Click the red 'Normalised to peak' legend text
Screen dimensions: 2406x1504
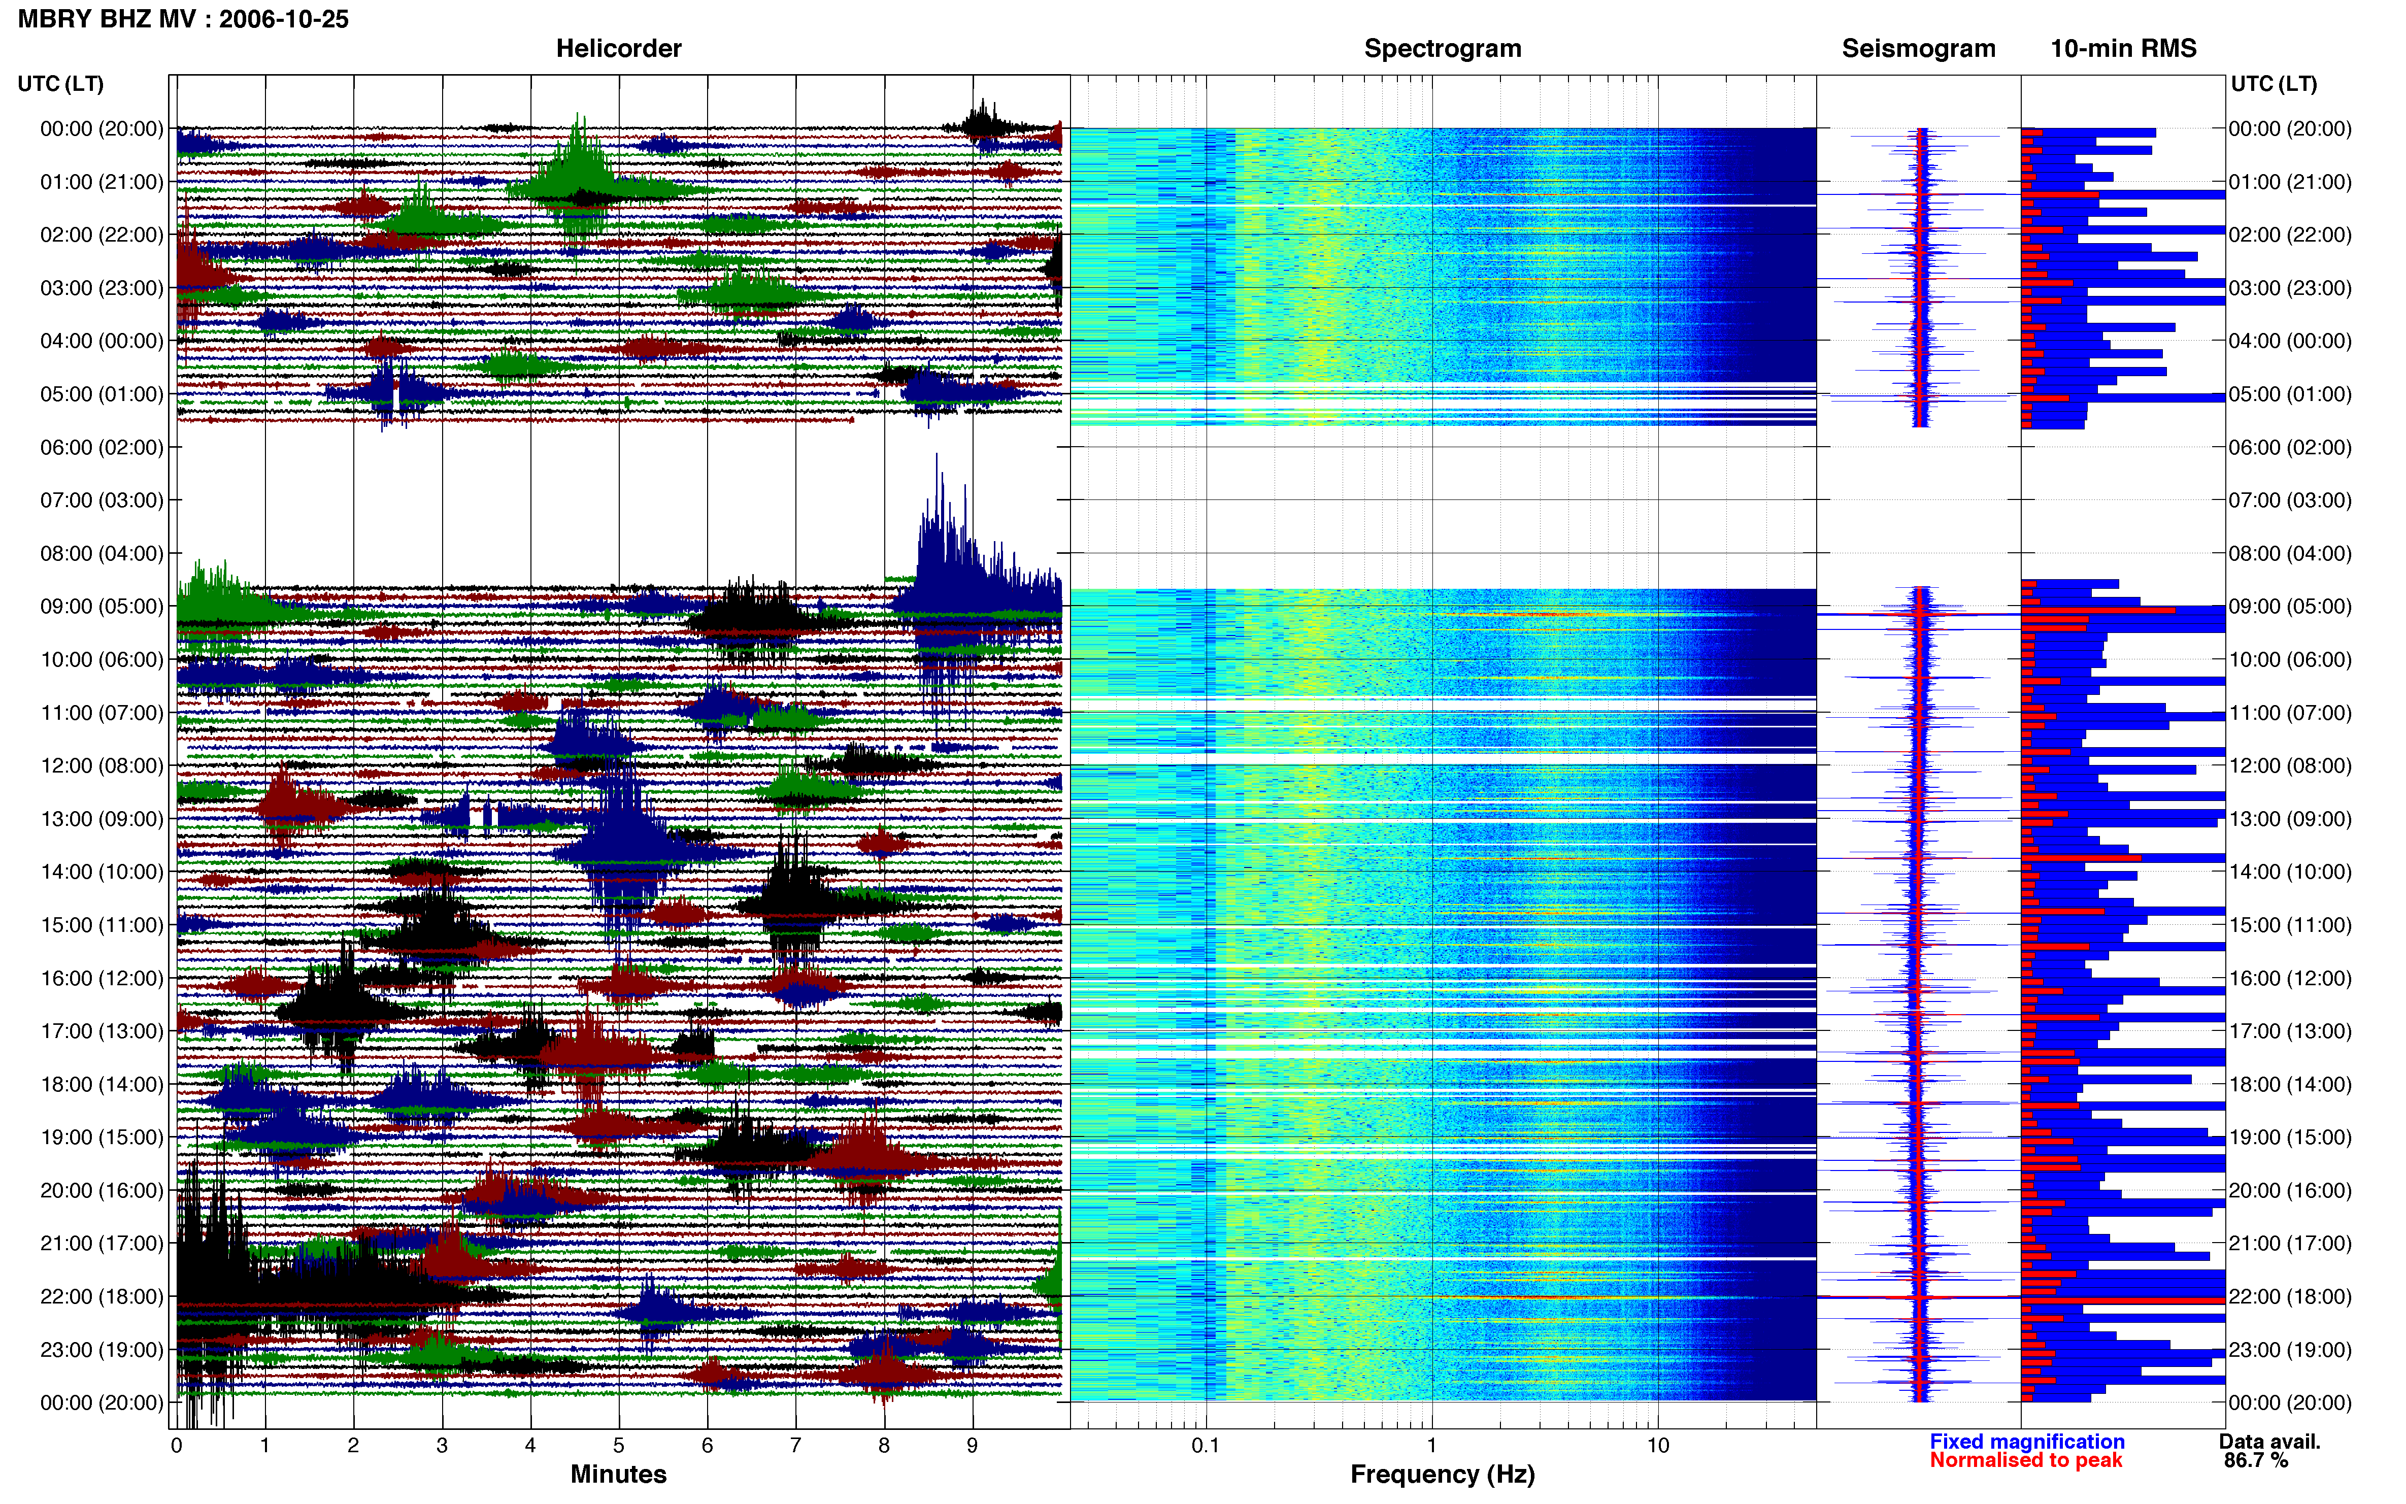click(x=2026, y=1460)
